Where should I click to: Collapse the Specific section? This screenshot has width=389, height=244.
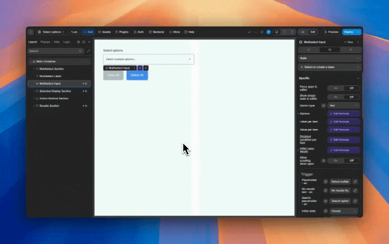[x=358, y=78]
